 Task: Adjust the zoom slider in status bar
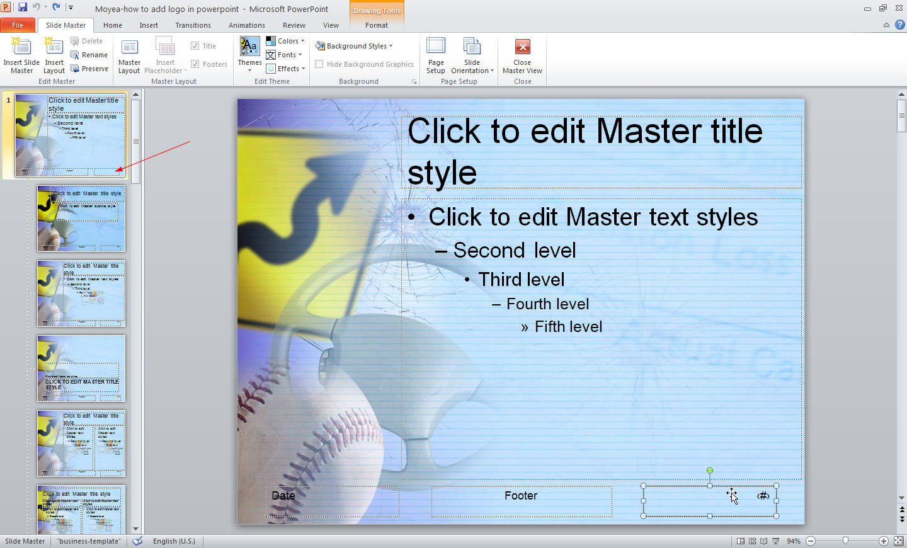pyautogui.click(x=844, y=540)
